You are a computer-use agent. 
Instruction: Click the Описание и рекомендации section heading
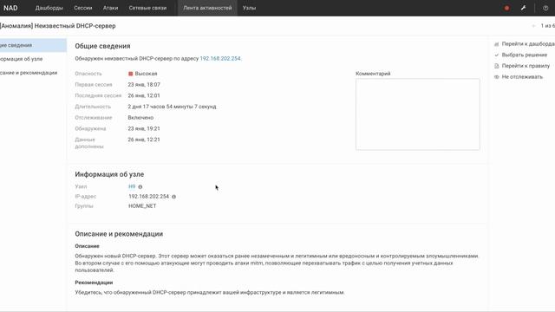(119, 234)
